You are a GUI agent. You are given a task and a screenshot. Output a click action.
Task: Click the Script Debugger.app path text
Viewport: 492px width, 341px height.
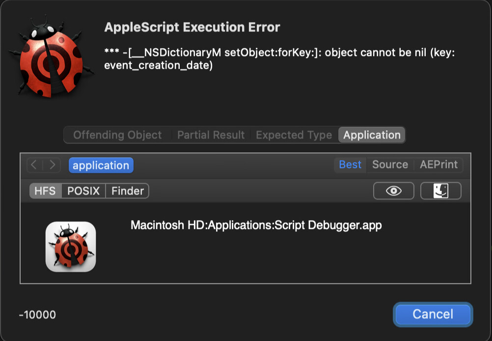(256, 225)
